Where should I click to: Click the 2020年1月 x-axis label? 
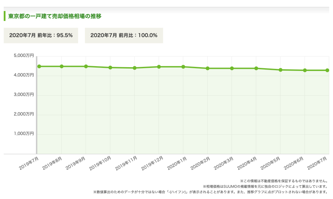[177, 163]
